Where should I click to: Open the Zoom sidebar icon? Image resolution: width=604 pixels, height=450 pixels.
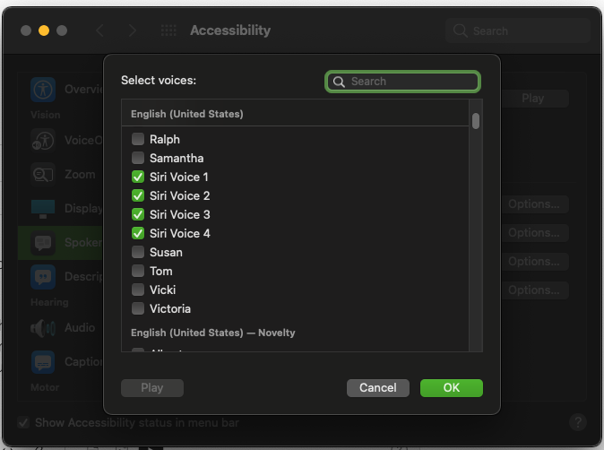point(43,175)
